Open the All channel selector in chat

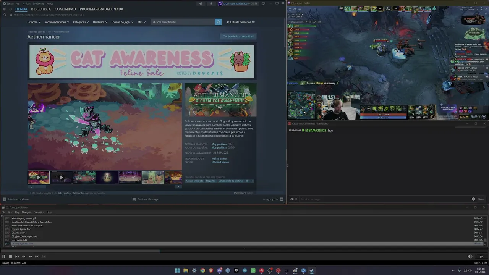click(293, 199)
